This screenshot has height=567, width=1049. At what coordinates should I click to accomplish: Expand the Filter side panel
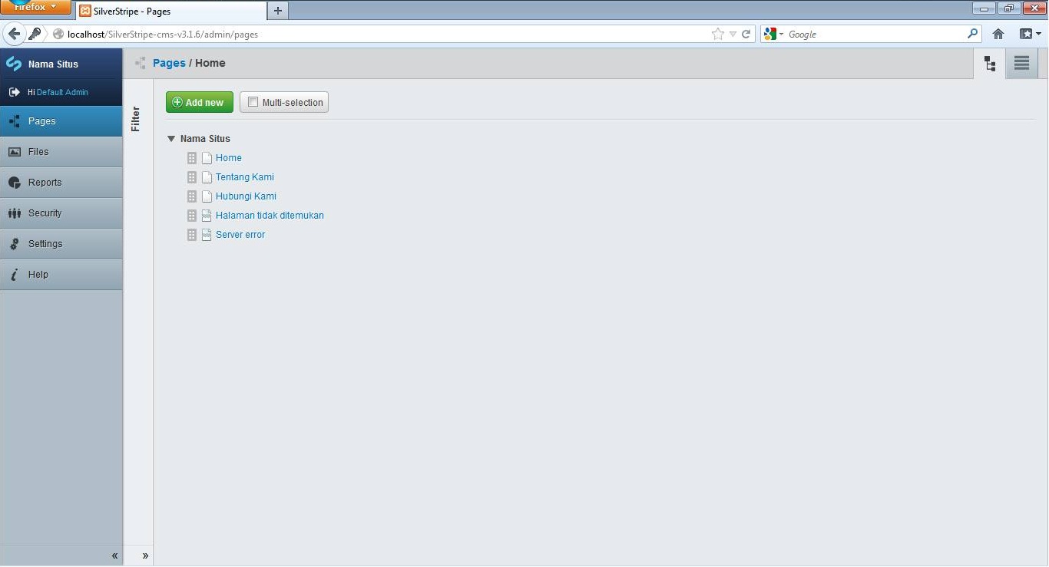(x=145, y=555)
